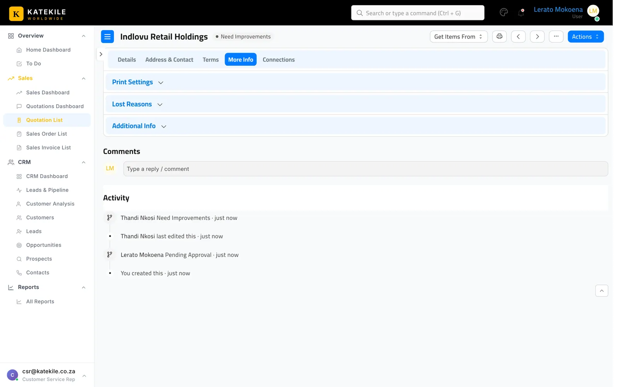Go to previous record arrow
The image size is (619, 387).
[518, 36]
